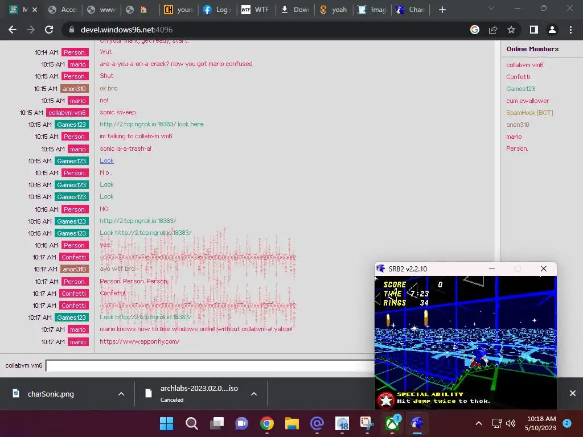
Task: Click collabvm vm6 name tag at 10:15 AM
Action: tap(67, 113)
